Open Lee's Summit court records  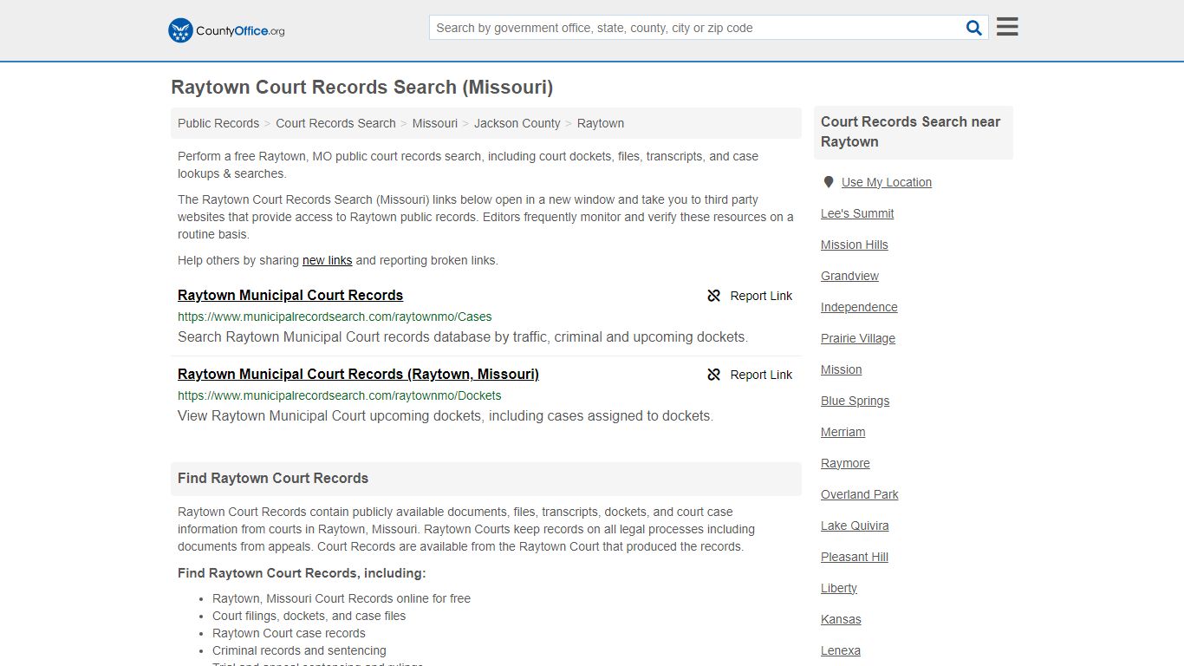click(x=857, y=213)
